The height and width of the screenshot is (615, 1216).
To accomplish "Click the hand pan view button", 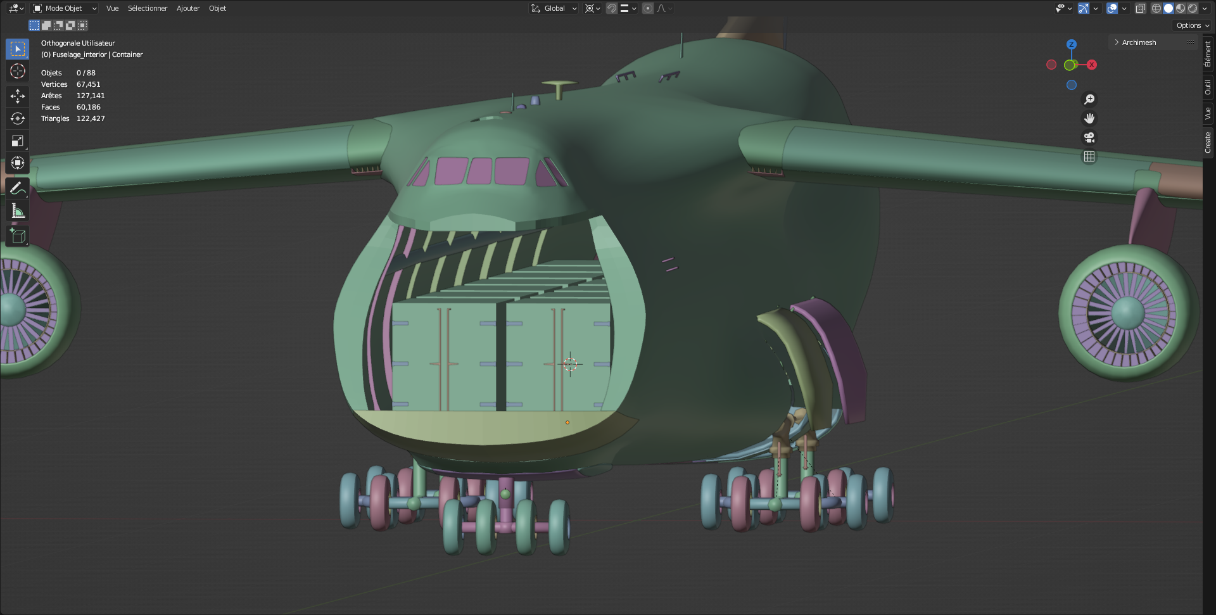I will pos(1089,118).
